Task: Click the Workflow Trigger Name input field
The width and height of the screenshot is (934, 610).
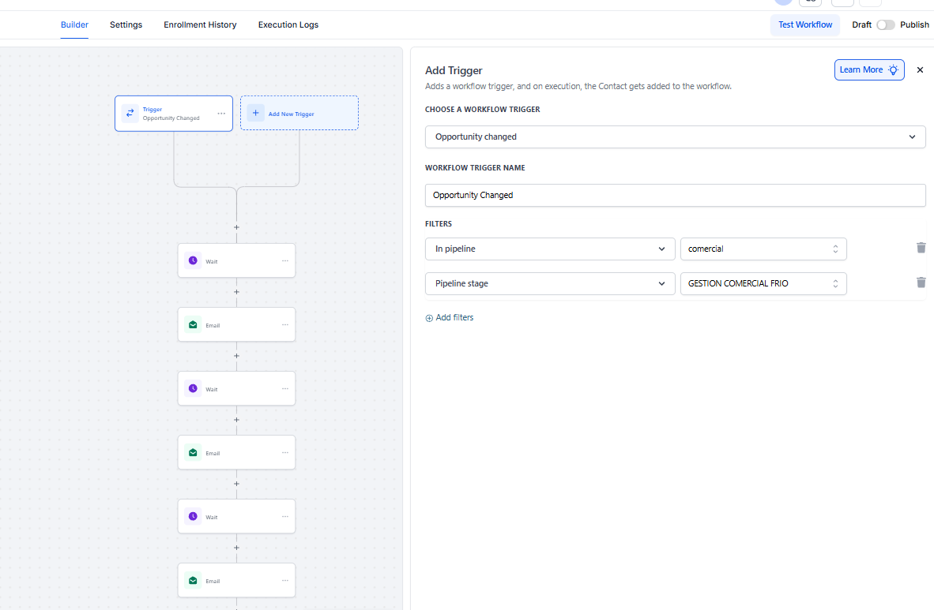Action: [x=675, y=195]
